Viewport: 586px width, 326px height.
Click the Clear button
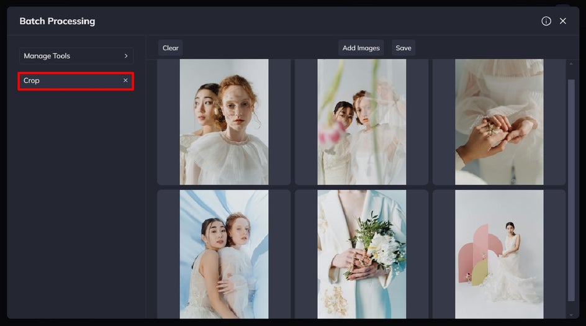(171, 48)
